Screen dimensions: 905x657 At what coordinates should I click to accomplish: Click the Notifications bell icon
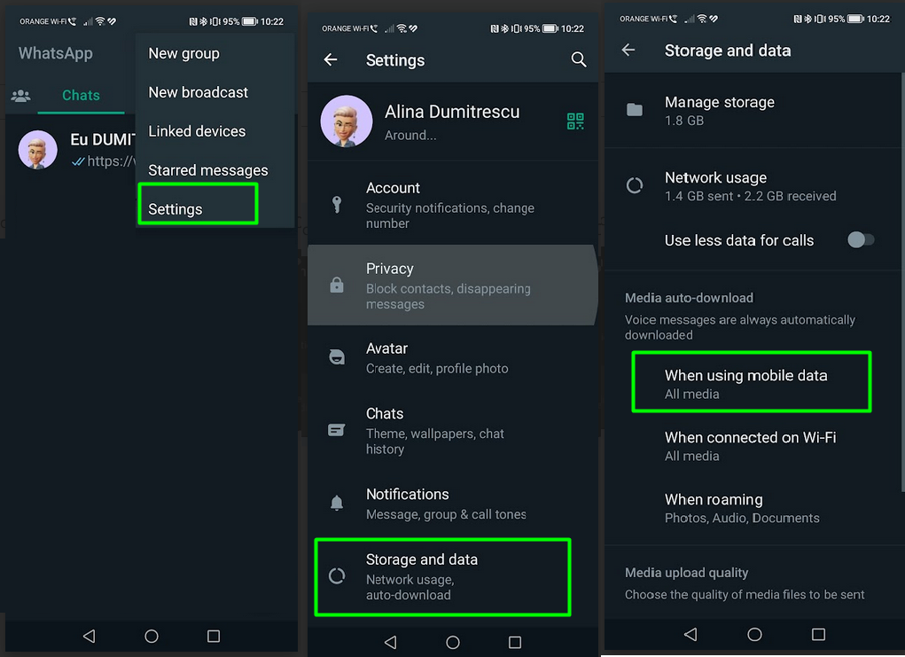tap(337, 503)
